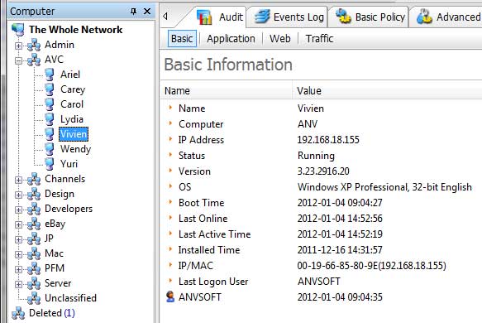Expand the Mac group
Image resolution: width=482 pixels, height=323 pixels.
[18, 254]
